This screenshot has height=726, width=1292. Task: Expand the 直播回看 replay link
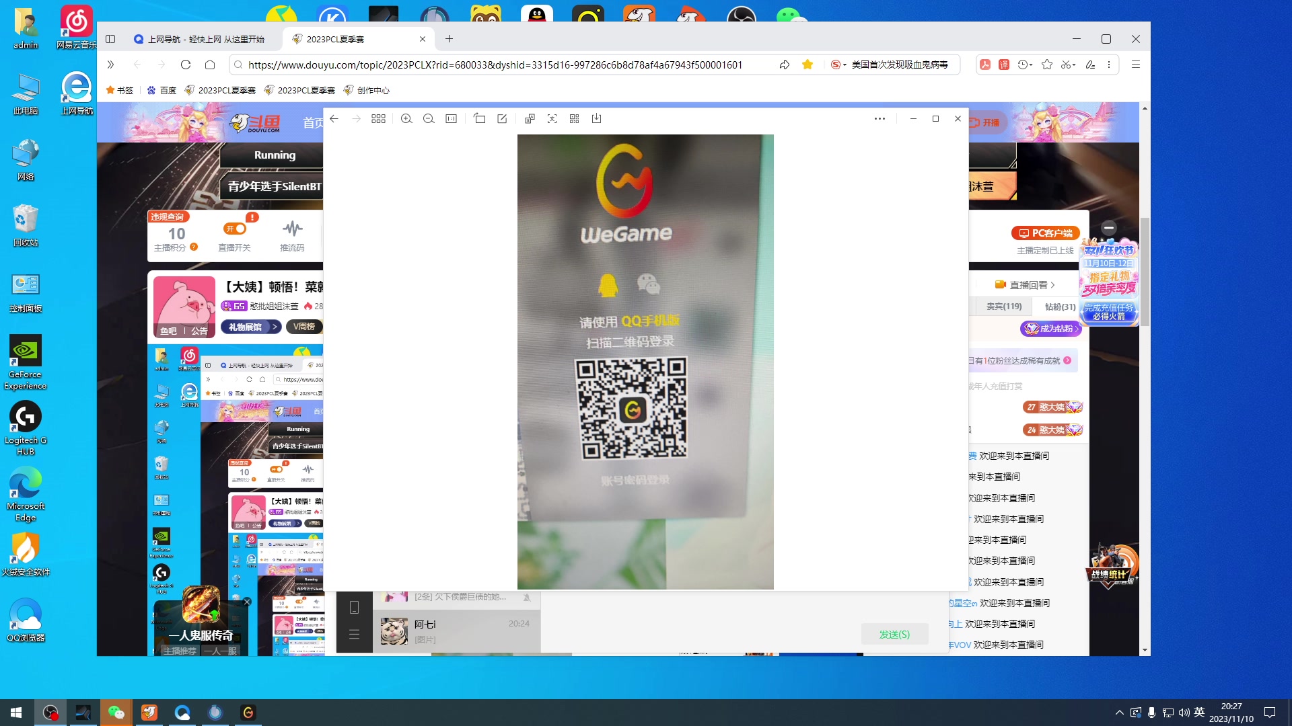coord(1026,285)
